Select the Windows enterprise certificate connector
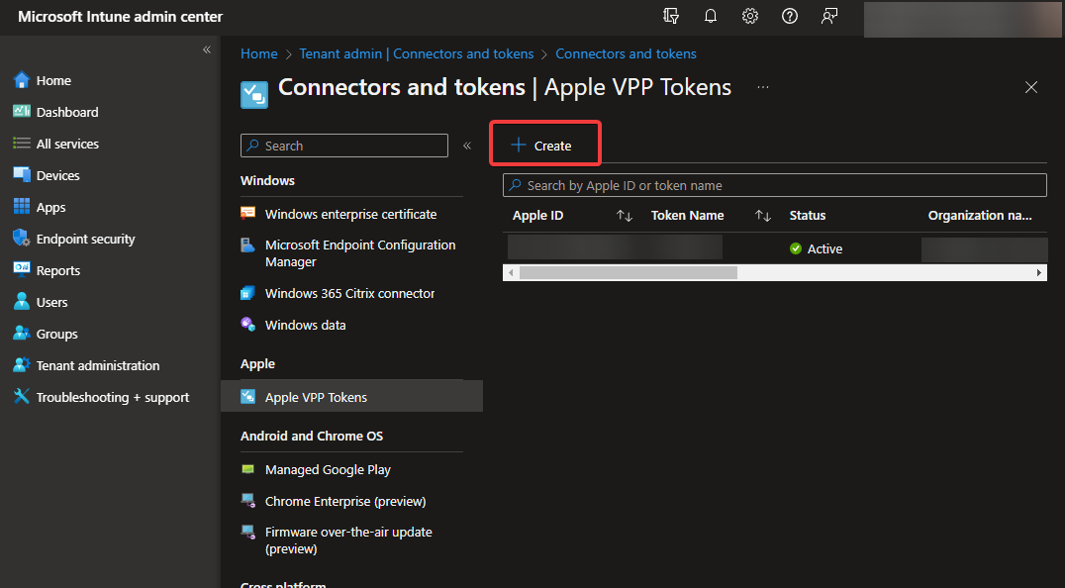The image size is (1065, 588). pos(349,213)
